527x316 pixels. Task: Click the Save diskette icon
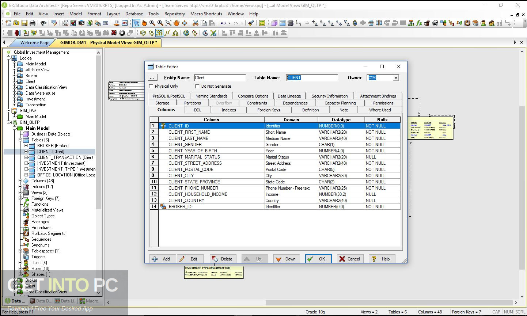(x=24, y=23)
